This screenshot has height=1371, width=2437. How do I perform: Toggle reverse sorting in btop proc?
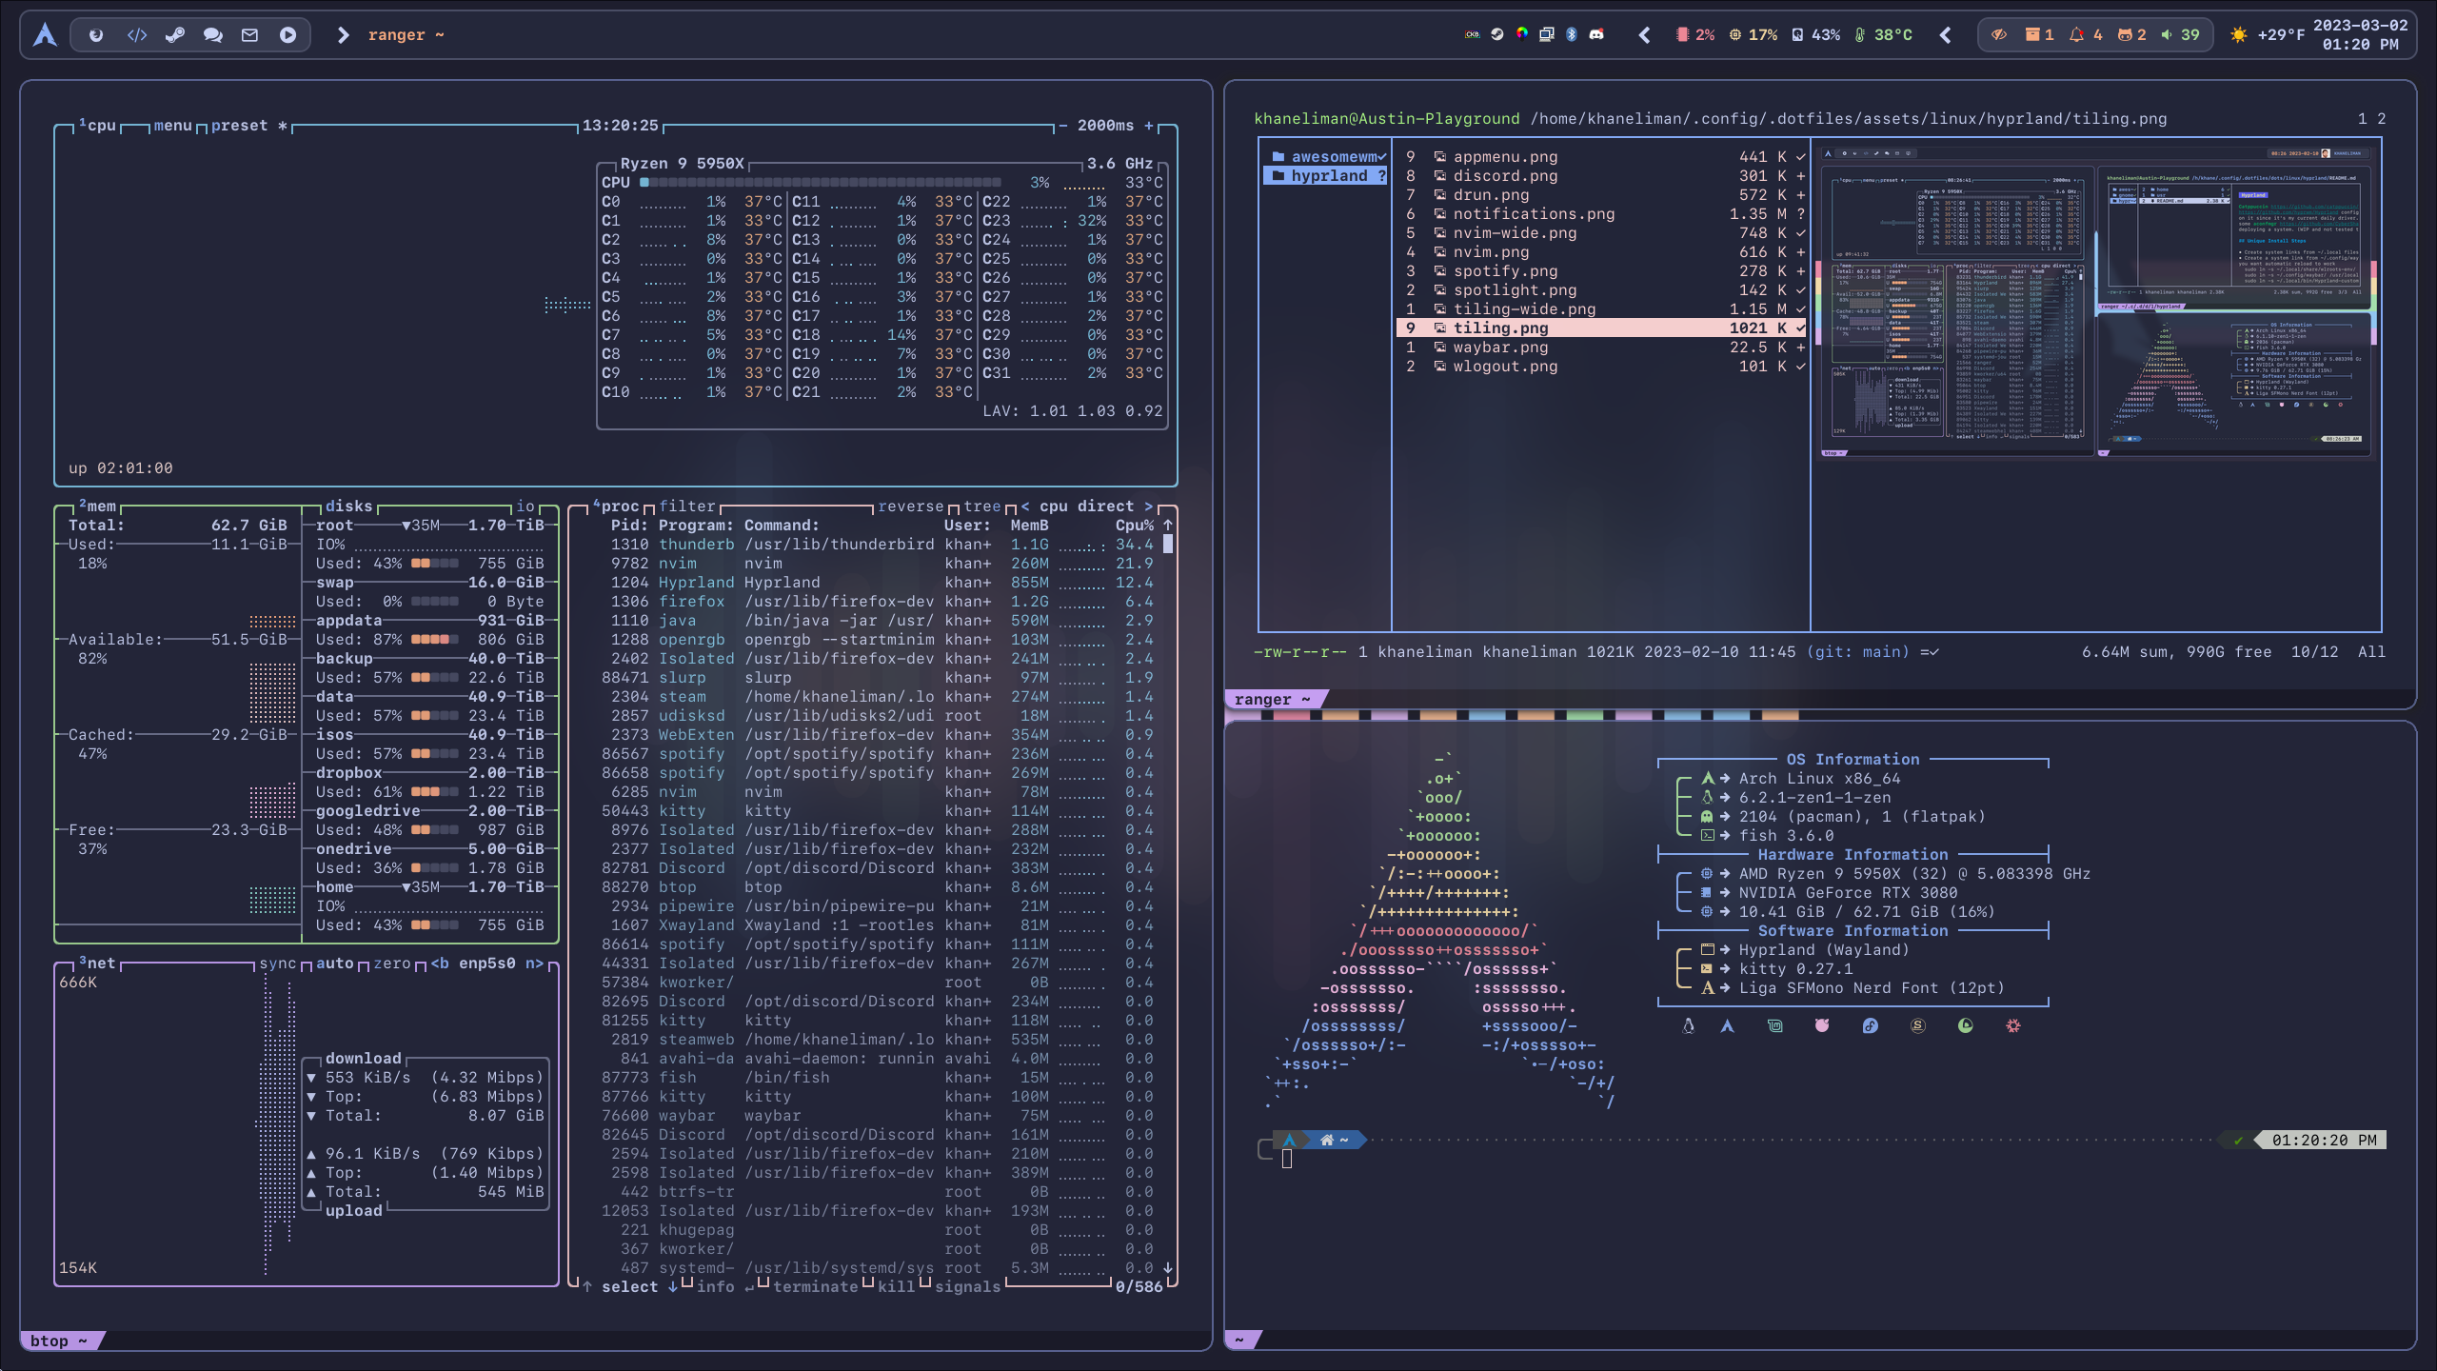click(x=910, y=507)
